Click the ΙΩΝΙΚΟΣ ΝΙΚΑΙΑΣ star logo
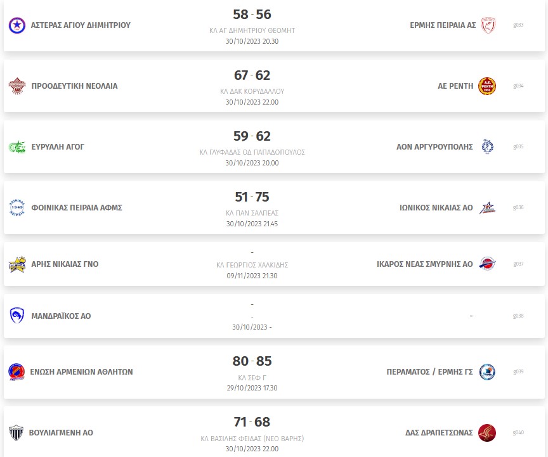 pos(487,207)
